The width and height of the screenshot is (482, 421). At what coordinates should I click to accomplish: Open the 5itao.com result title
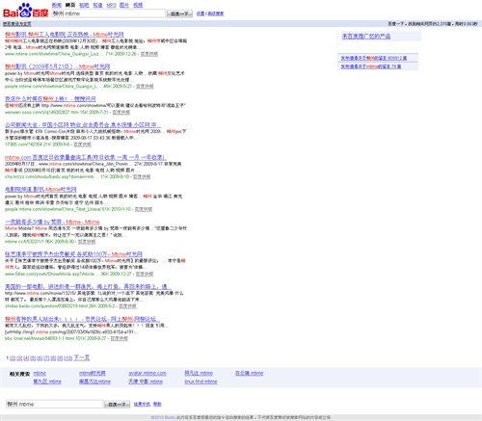pyautogui.click(x=73, y=254)
